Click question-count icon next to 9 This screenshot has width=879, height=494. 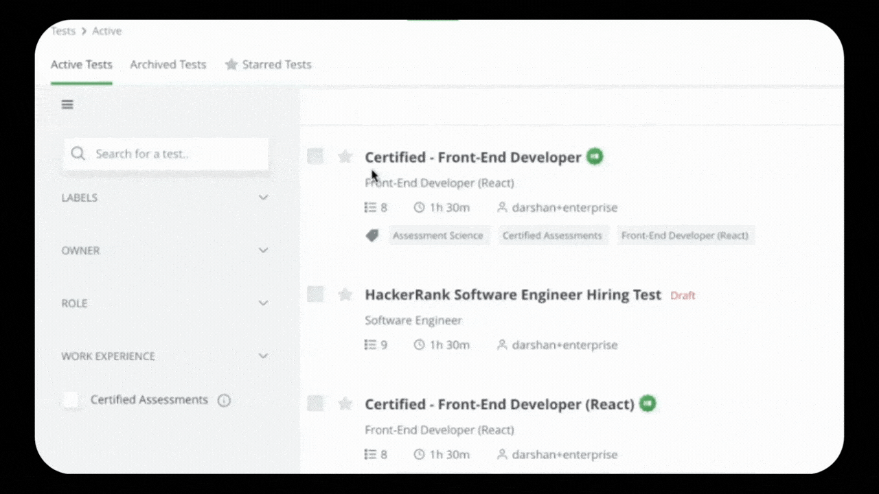coord(370,345)
